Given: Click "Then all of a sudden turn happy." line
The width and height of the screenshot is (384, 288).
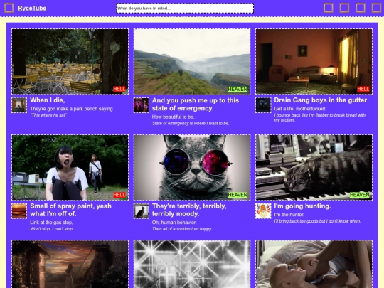Looking at the screenshot, I should (182, 229).
